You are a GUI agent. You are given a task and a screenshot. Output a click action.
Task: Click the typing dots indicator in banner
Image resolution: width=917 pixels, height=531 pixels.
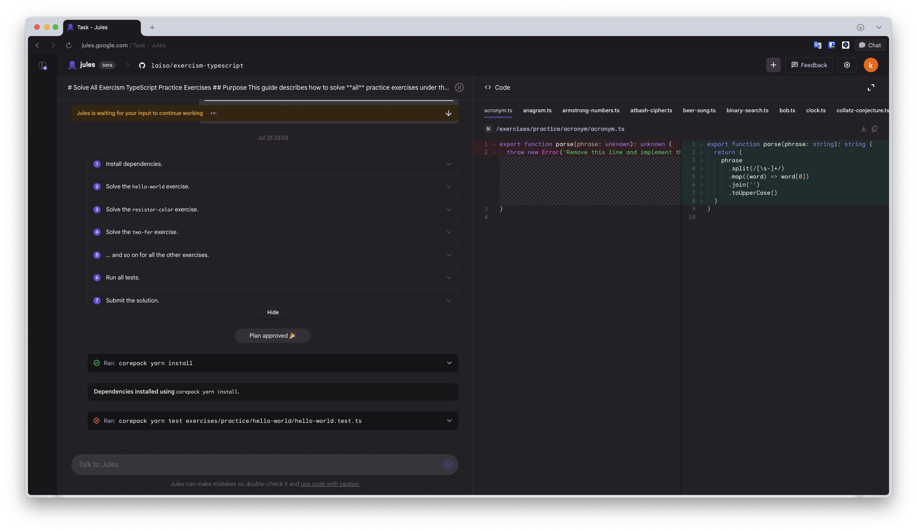(213, 113)
